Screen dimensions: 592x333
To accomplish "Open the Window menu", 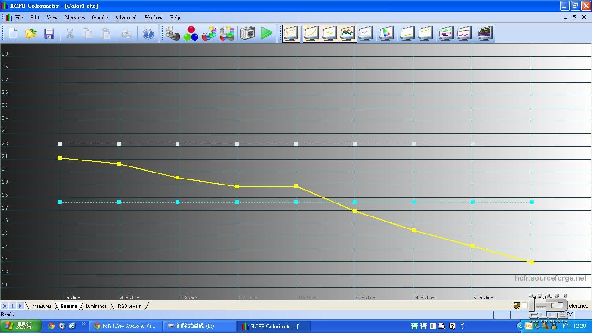I will [x=153, y=18].
